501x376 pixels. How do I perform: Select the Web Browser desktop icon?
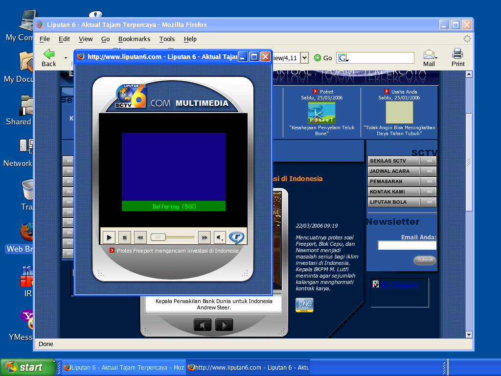click(x=20, y=238)
